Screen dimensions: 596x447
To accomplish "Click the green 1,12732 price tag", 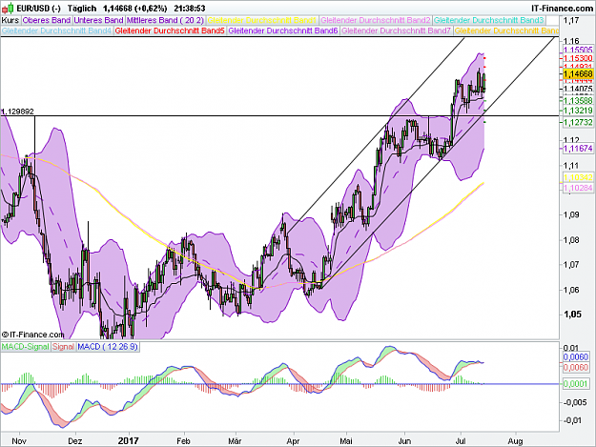I will (x=578, y=122).
